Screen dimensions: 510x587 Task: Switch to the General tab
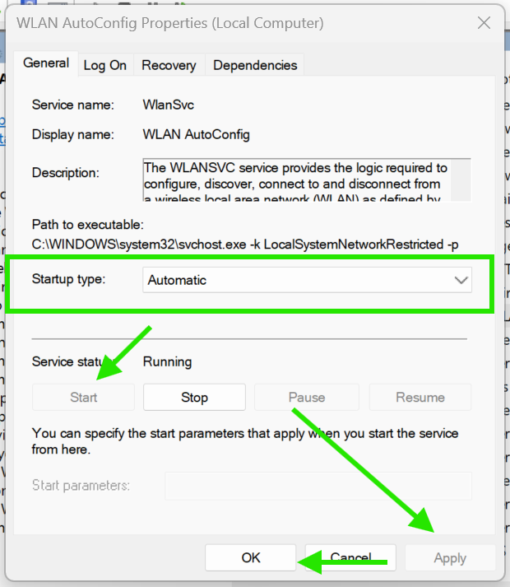(46, 63)
